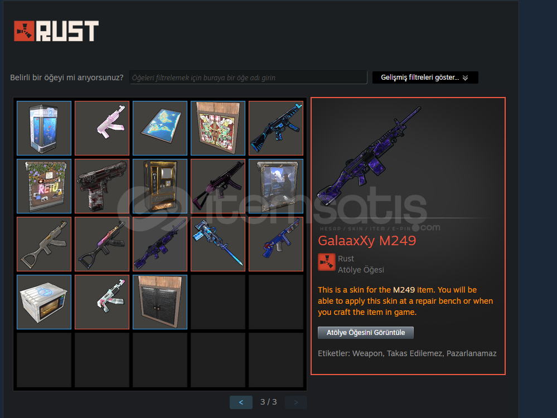This screenshot has height=418, width=557.
Task: Select the dark armored double door skin
Action: (x=160, y=302)
